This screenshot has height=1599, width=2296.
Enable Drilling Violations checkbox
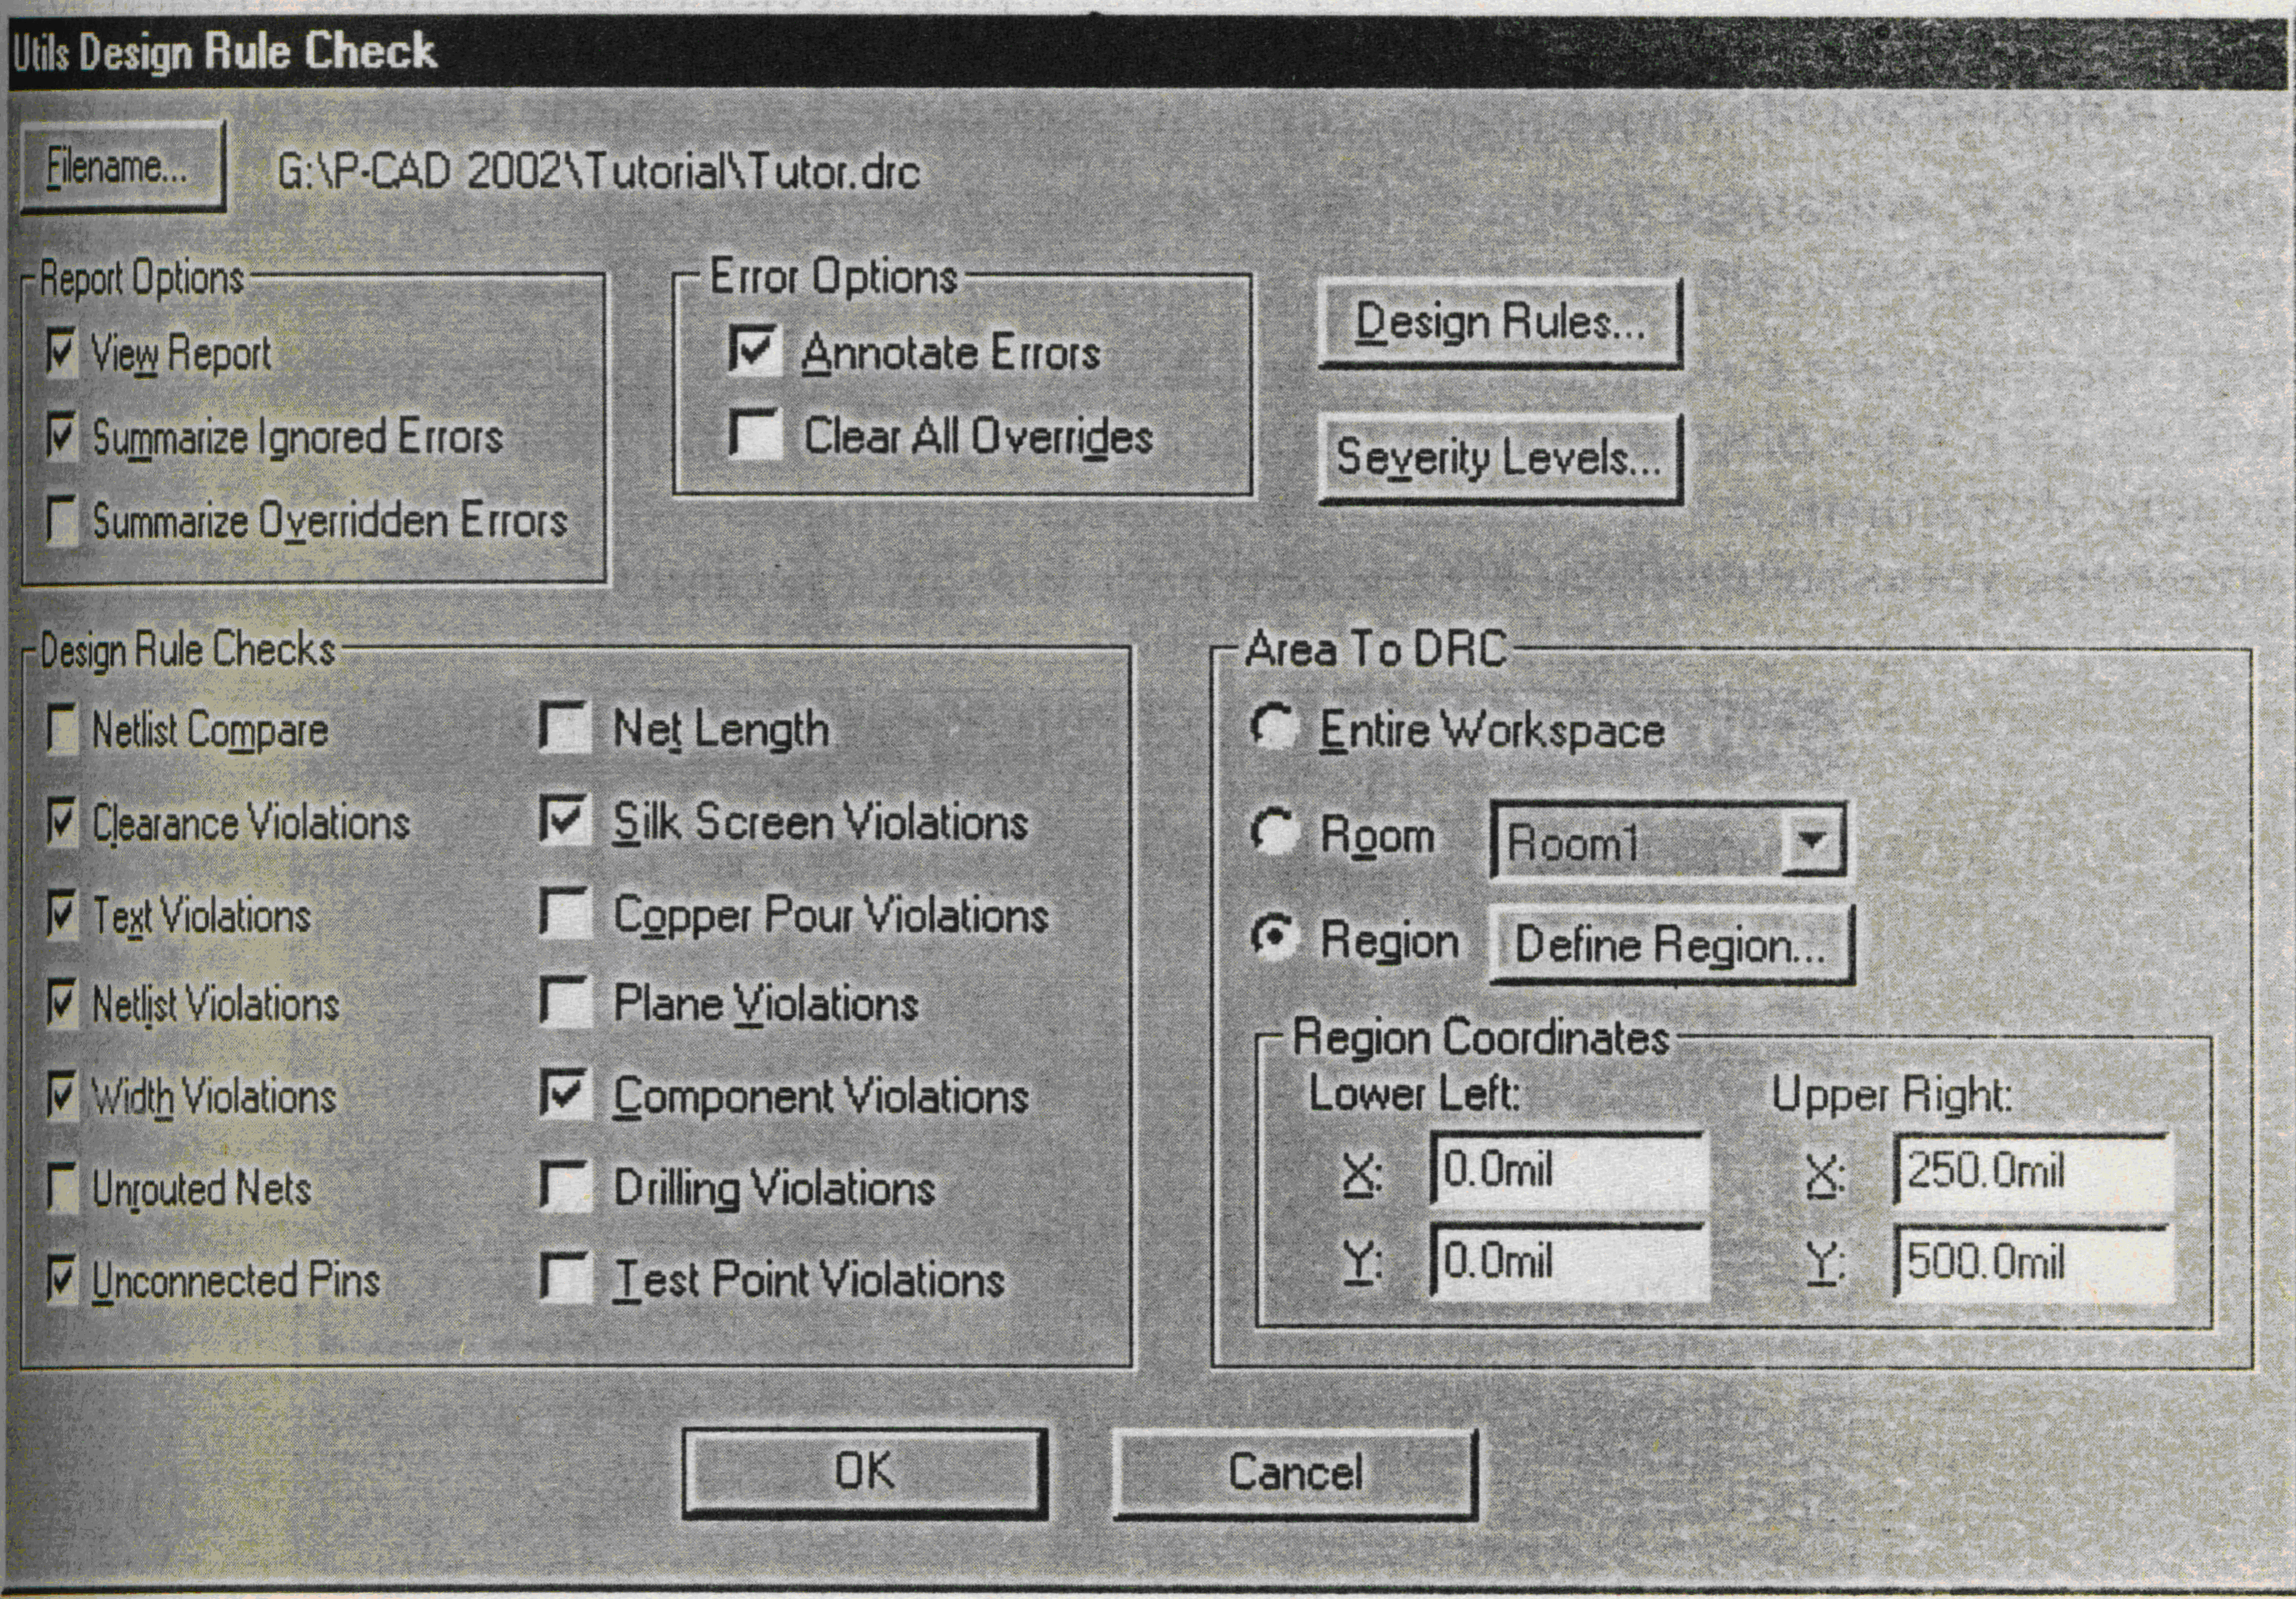pyautogui.click(x=565, y=1186)
